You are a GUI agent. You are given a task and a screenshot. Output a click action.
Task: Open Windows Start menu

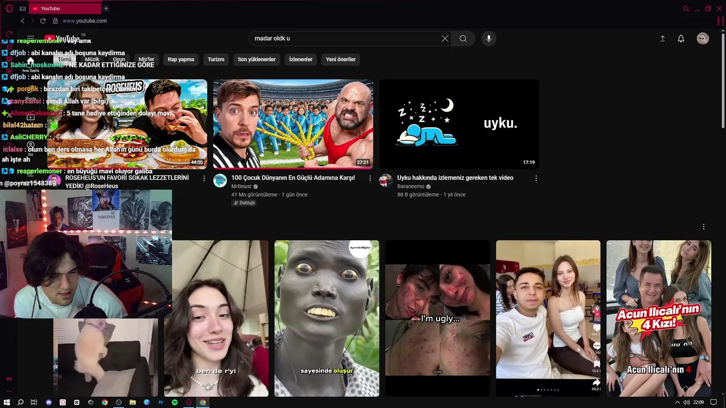(x=7, y=402)
